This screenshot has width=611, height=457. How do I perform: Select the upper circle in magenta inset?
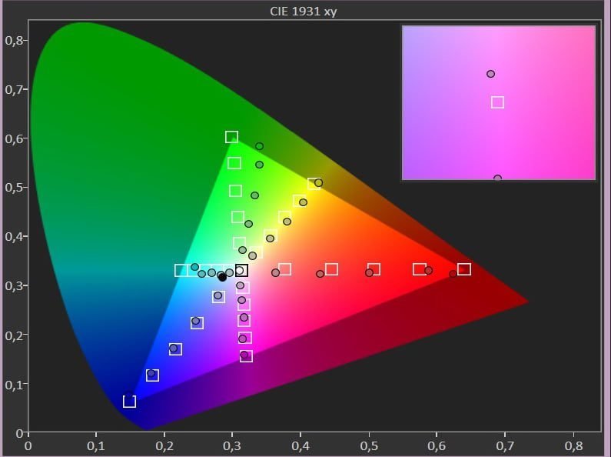tap(490, 74)
